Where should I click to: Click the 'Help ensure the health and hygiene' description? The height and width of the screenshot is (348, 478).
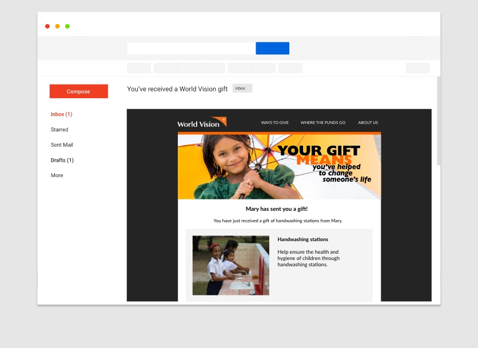coord(309,258)
